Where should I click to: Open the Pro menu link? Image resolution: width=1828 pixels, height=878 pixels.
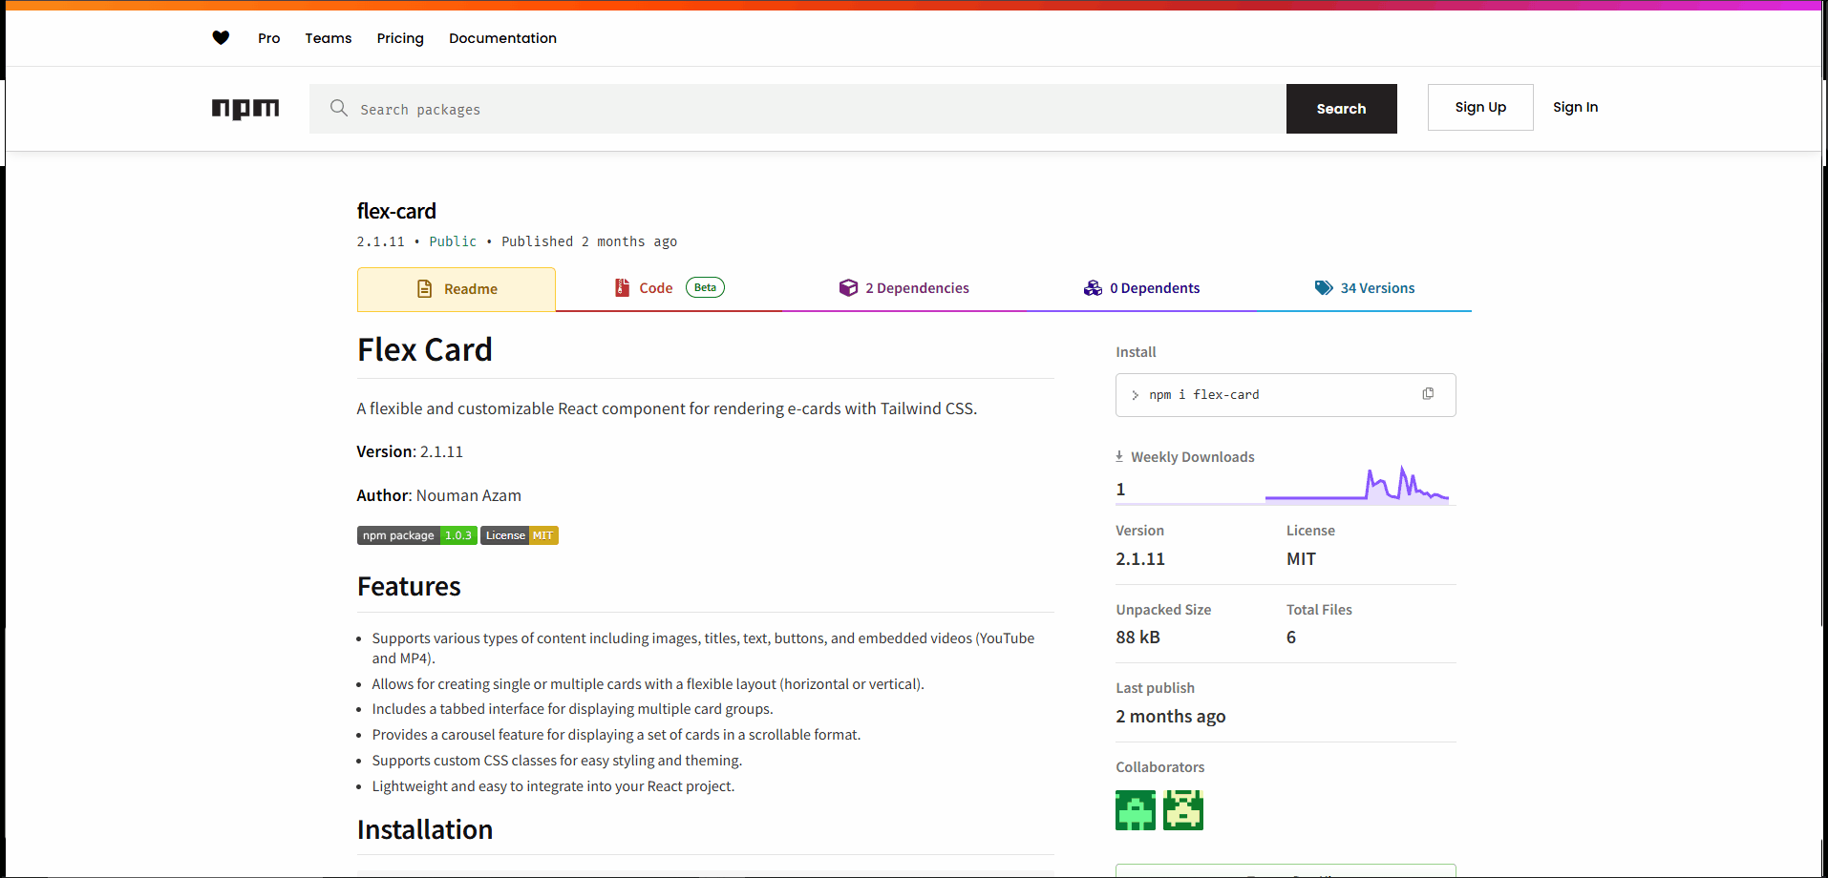click(268, 38)
